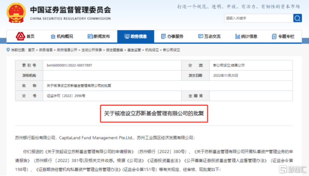Open the 统计信息 navigation tab

[246, 36]
